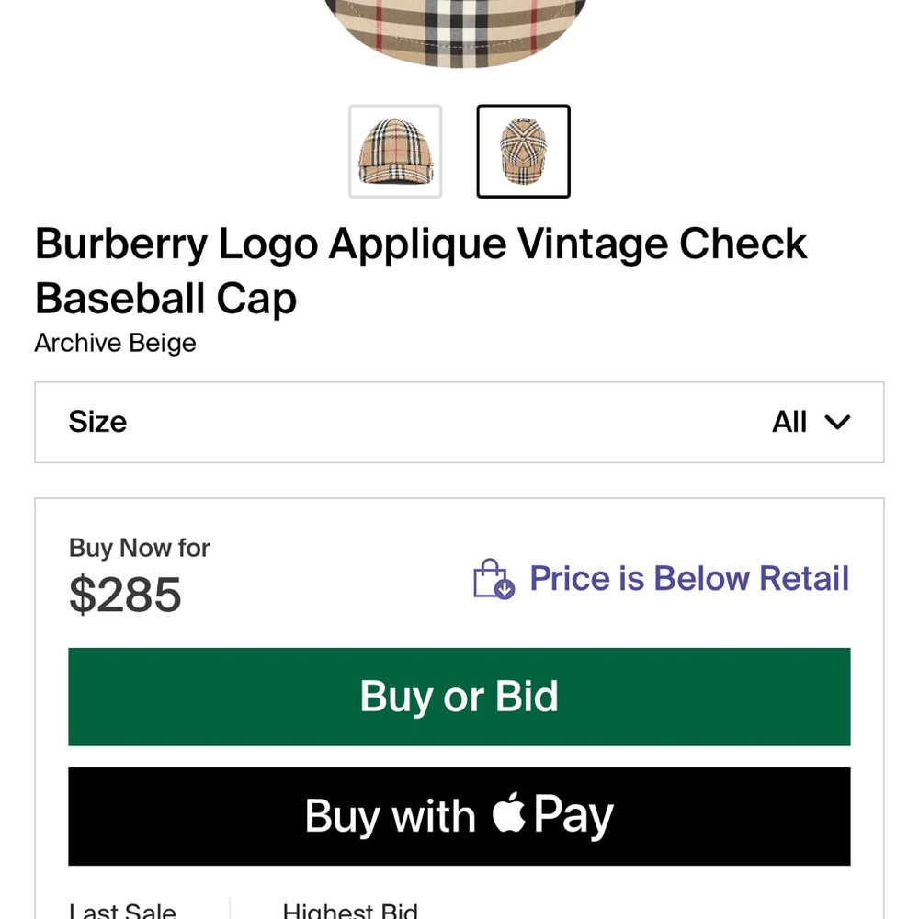Click the Price is Below Retail link
This screenshot has width=919, height=919.
(688, 578)
